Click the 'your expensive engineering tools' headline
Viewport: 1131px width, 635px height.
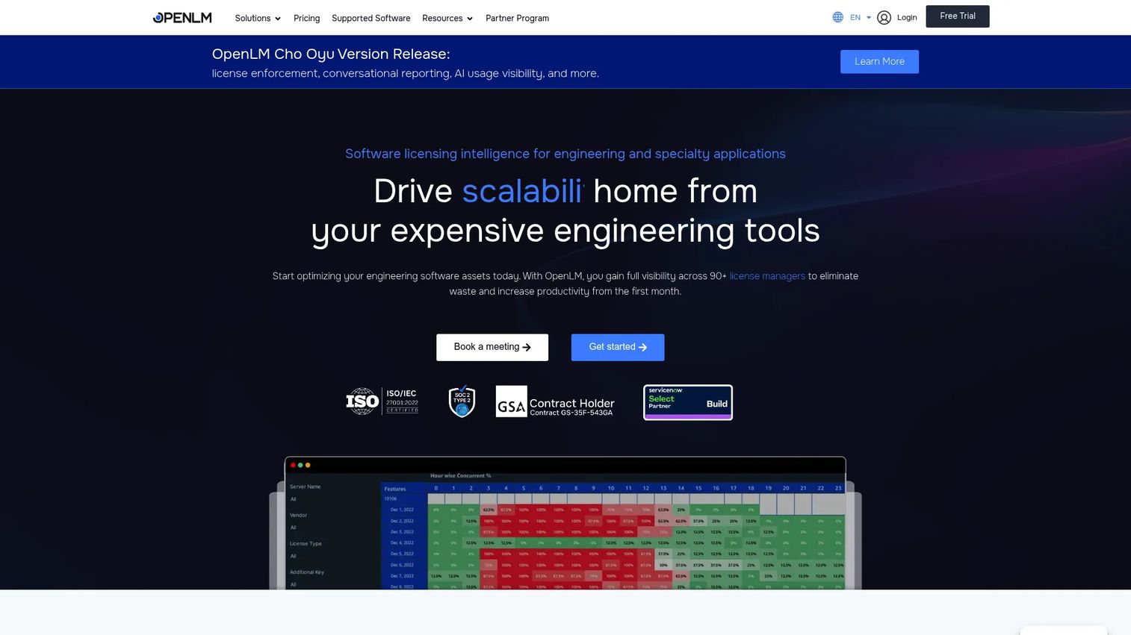coord(565,231)
